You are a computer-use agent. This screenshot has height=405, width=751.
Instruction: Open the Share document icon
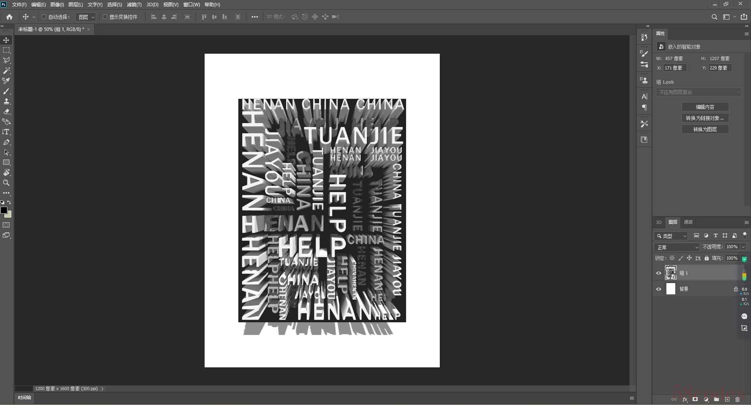tap(744, 17)
